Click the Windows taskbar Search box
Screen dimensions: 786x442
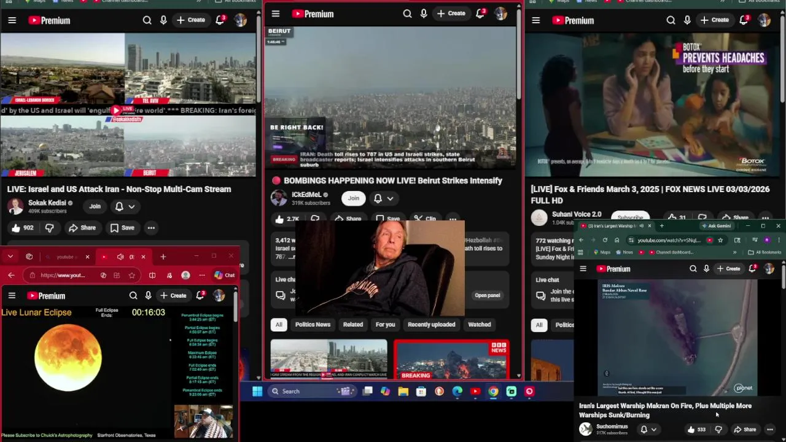311,391
